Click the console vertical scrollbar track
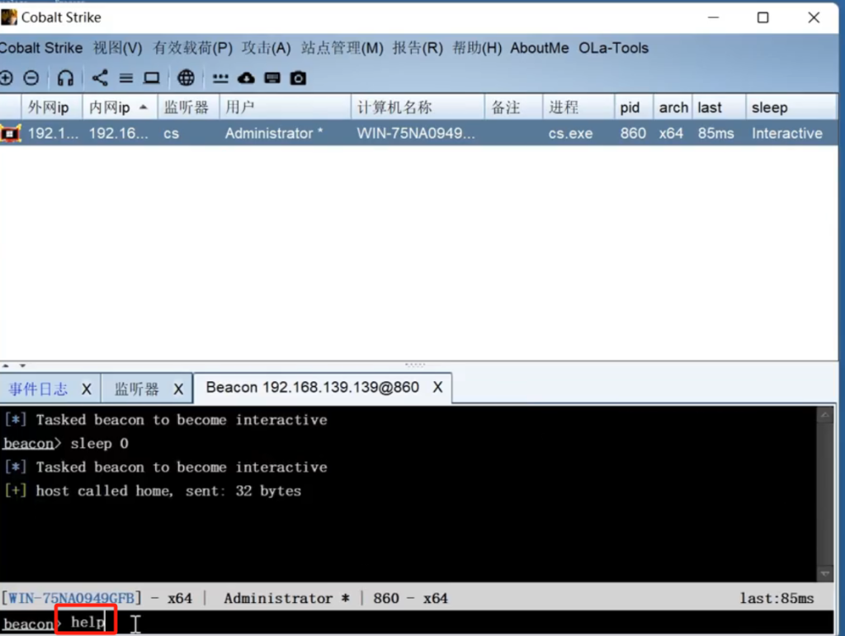 (x=825, y=494)
